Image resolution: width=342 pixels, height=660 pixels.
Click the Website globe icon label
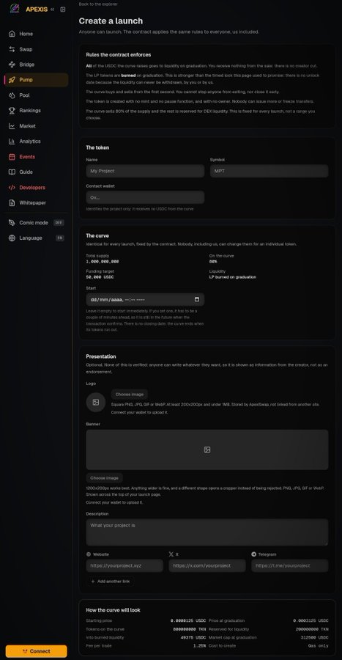click(89, 554)
